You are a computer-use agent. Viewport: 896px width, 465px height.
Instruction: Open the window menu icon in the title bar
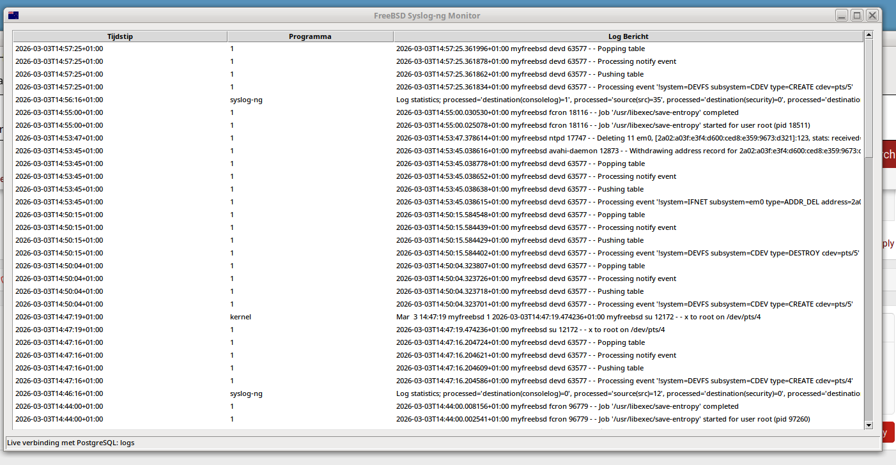coord(13,15)
